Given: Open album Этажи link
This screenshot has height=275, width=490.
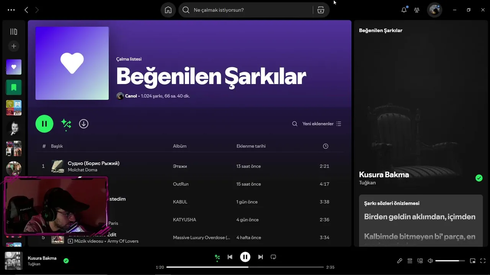Looking at the screenshot, I should pyautogui.click(x=180, y=166).
